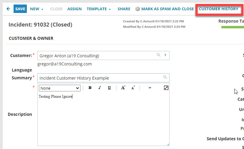Click the green Response Target progress bar
244x149 pixels.
pyautogui.click(x=233, y=27)
